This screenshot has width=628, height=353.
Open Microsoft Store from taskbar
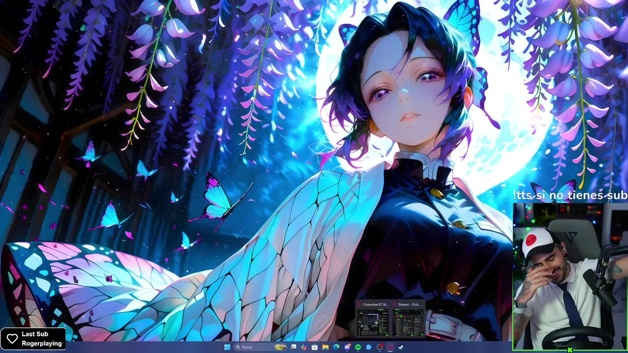[314, 347]
